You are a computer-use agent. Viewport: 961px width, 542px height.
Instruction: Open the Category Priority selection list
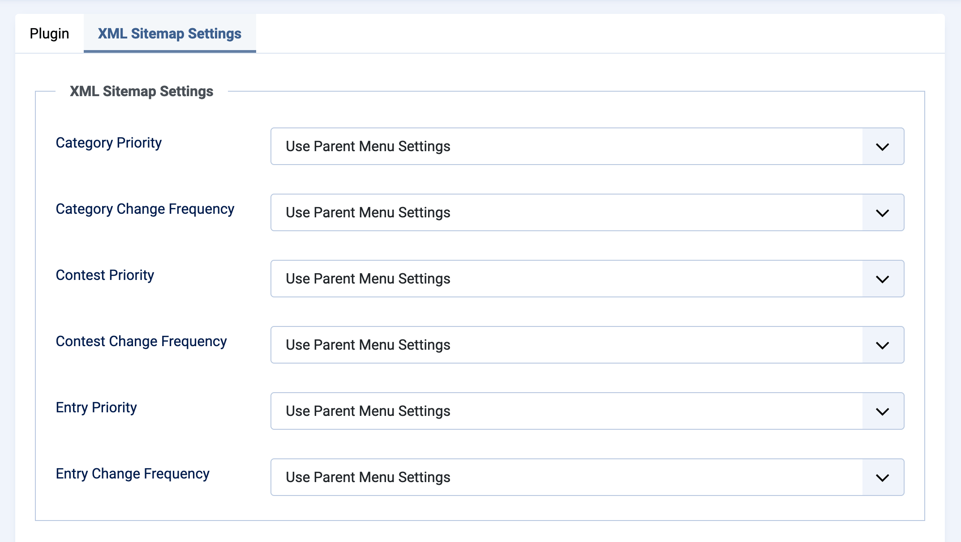[x=537, y=146]
